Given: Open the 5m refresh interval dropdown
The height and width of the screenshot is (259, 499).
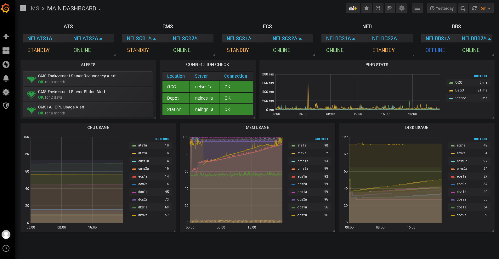Looking at the screenshot, I should pyautogui.click(x=486, y=8).
